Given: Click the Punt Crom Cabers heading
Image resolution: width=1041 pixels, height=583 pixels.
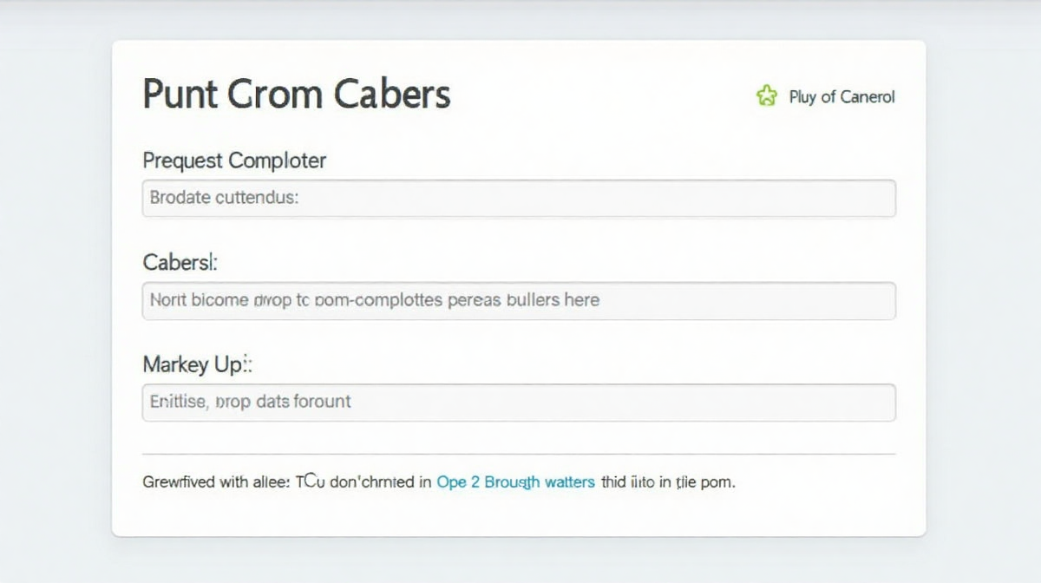Looking at the screenshot, I should 297,94.
